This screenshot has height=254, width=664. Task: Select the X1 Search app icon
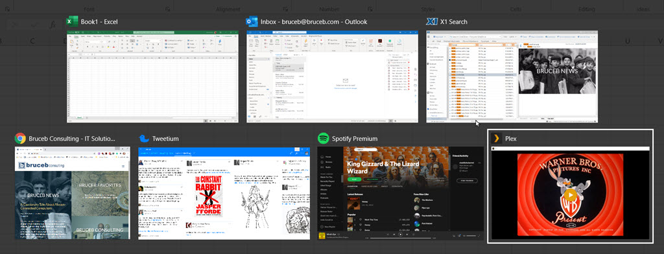tap(432, 21)
